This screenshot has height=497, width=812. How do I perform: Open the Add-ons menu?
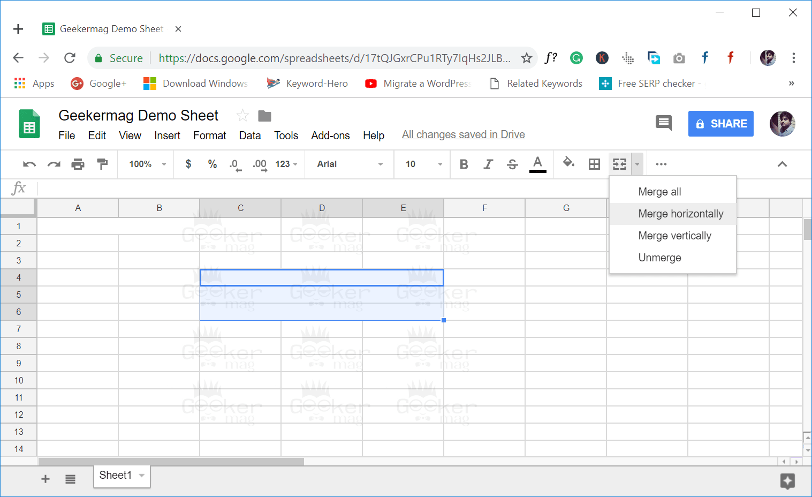(330, 135)
